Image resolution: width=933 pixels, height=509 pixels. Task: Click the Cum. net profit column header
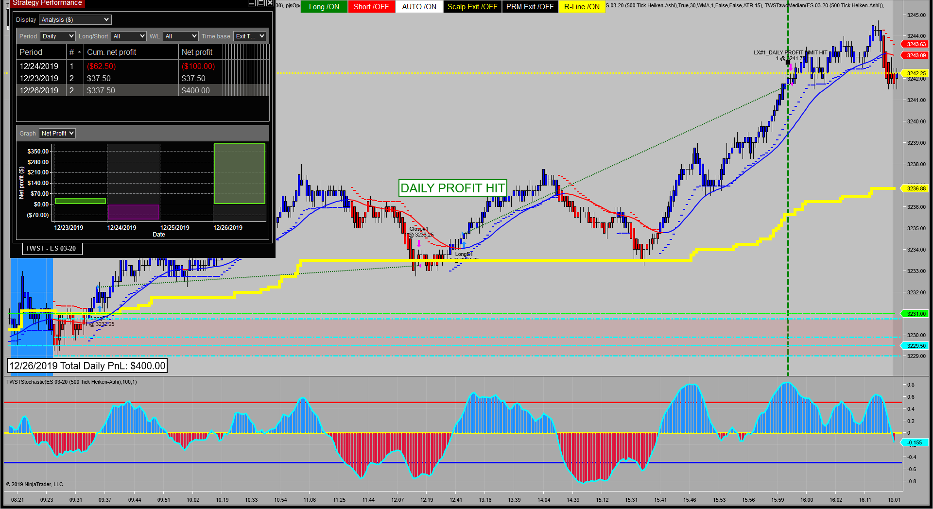[112, 52]
